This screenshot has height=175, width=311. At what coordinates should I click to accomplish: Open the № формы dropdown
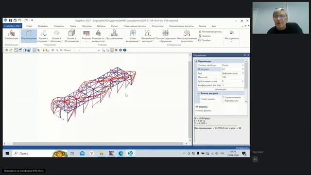click(243, 69)
